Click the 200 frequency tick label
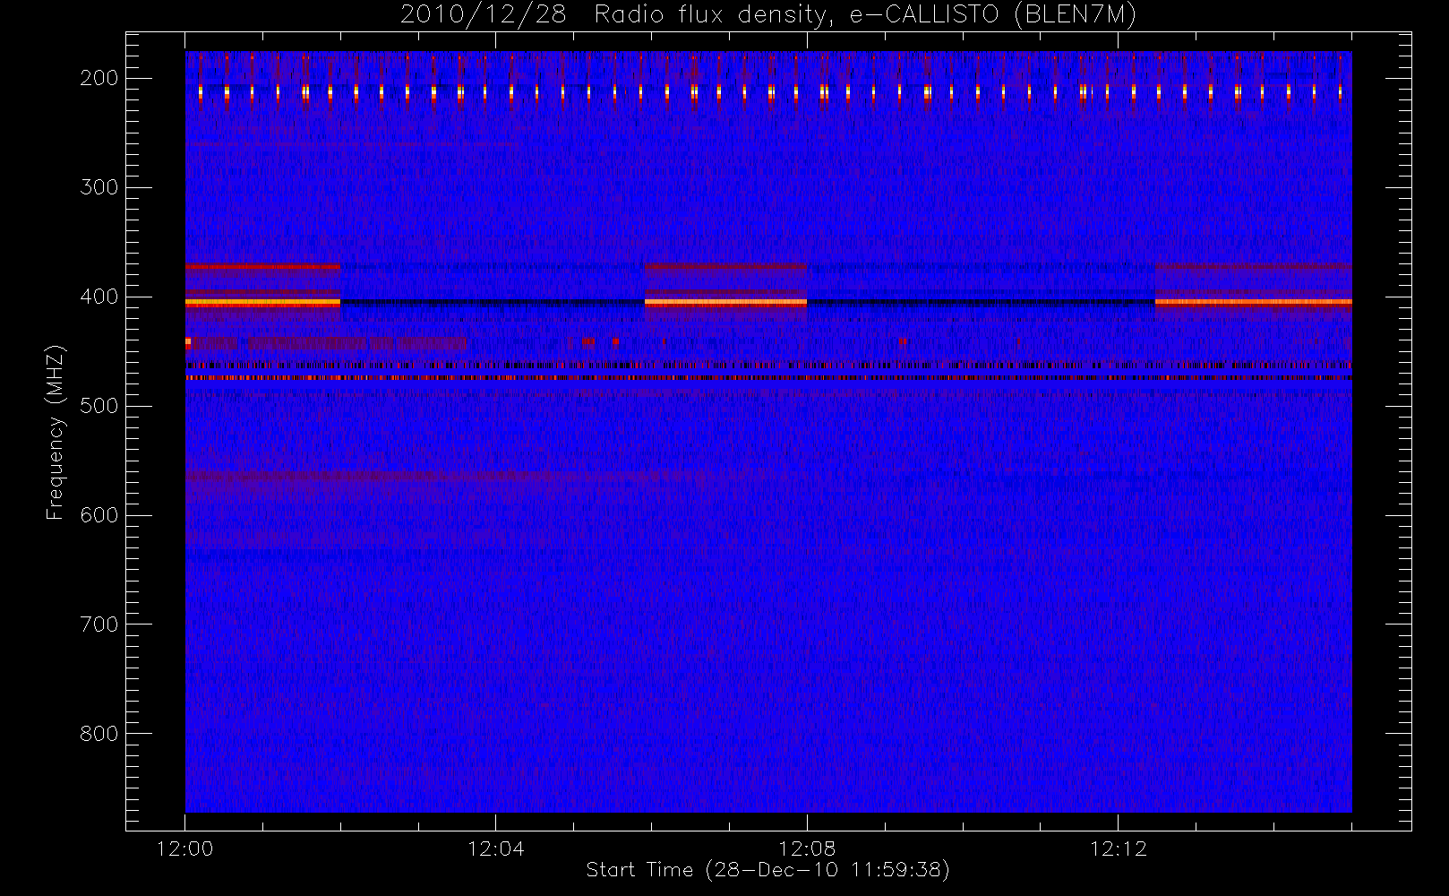 (x=99, y=78)
